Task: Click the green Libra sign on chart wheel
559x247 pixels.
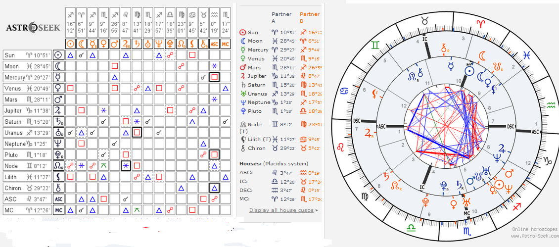Action: (410, 227)
